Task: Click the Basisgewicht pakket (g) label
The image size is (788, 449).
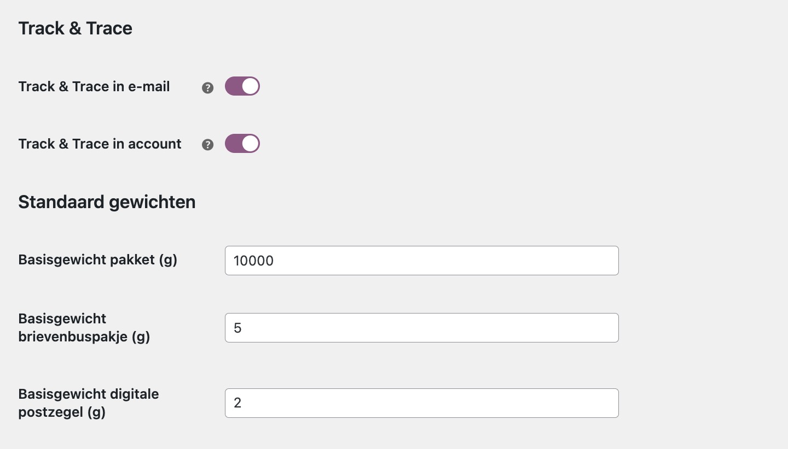Action: tap(97, 260)
